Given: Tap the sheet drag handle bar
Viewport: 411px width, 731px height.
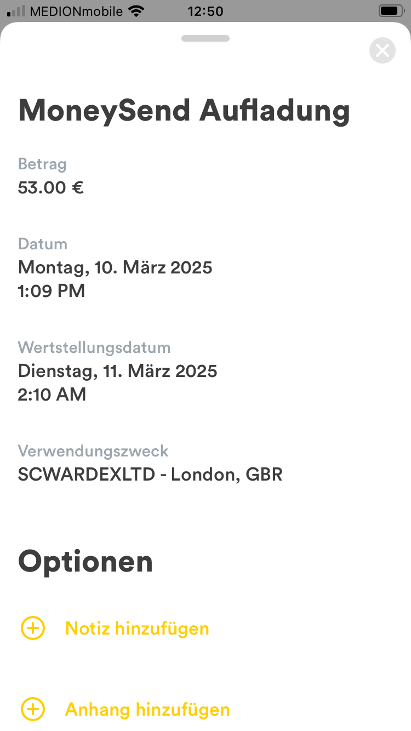Looking at the screenshot, I should 206,38.
